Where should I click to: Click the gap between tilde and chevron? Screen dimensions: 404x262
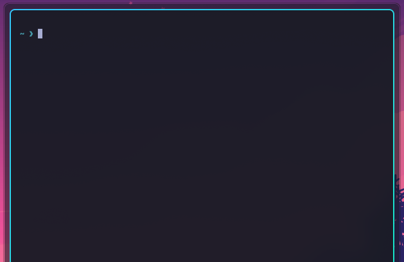coord(27,34)
